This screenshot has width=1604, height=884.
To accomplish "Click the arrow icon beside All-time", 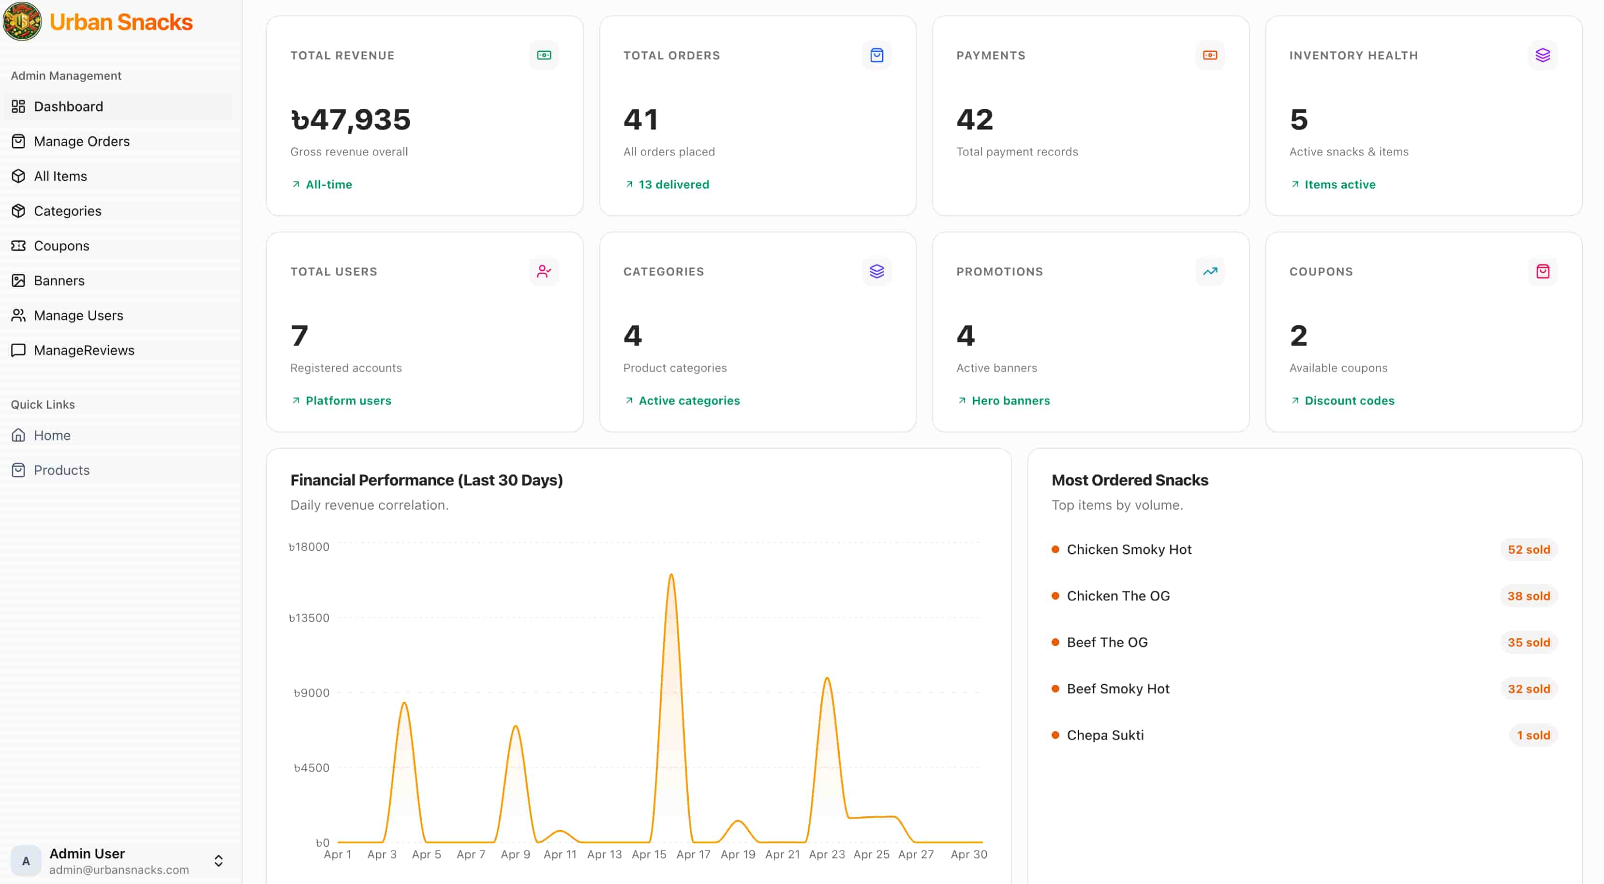I will point(296,184).
